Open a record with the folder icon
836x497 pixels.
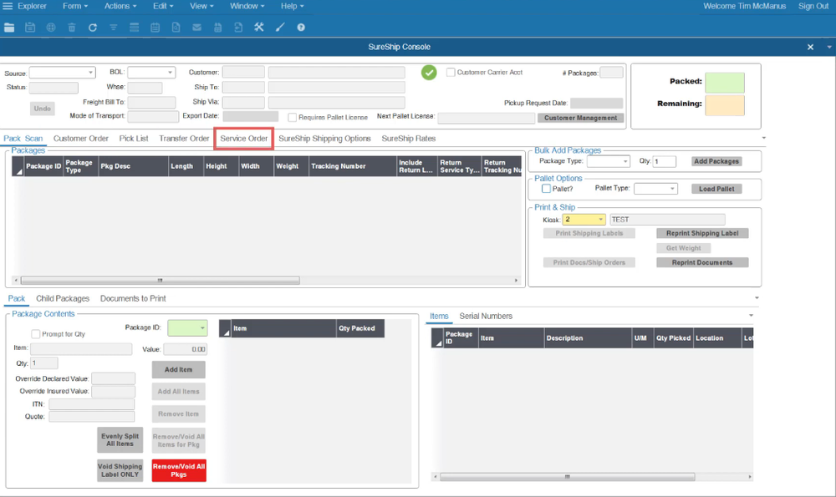pos(9,27)
